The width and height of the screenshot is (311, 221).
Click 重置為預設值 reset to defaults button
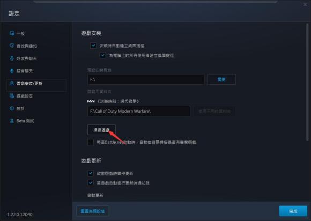(x=93, y=211)
